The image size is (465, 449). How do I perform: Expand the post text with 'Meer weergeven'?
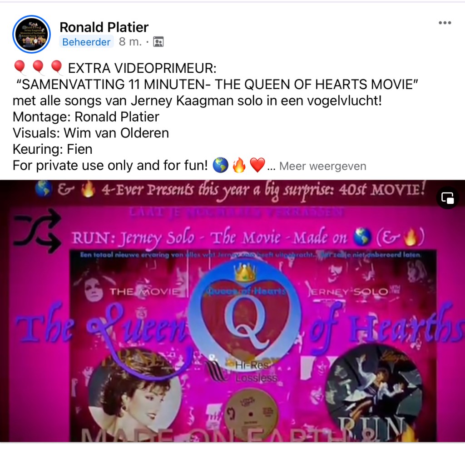tap(323, 166)
